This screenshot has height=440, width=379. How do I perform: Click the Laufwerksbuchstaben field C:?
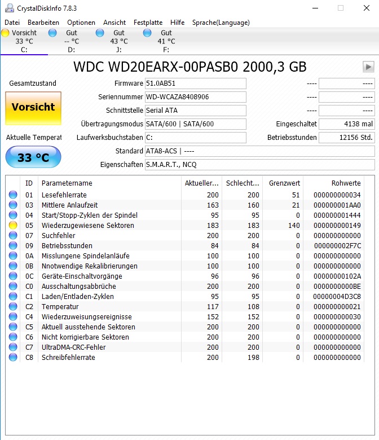[x=196, y=138]
